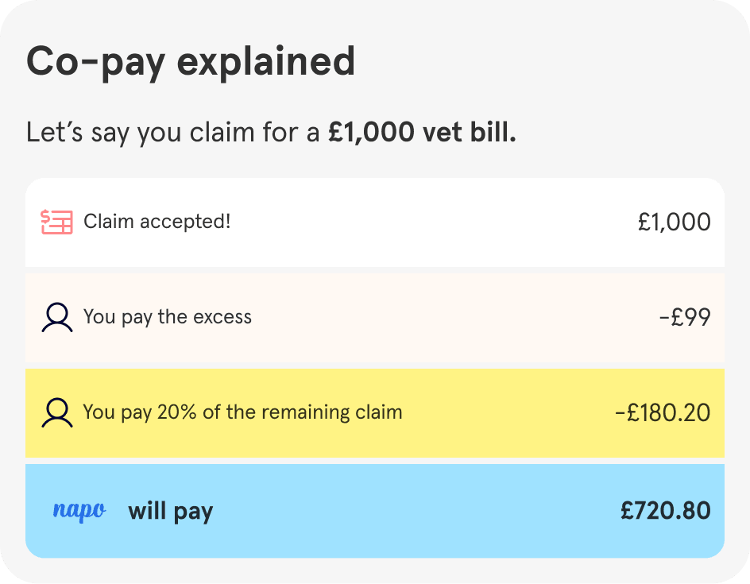Viewport: 750px width, 584px height.
Task: Click the -£180.20 co-pay amount
Action: tap(663, 413)
